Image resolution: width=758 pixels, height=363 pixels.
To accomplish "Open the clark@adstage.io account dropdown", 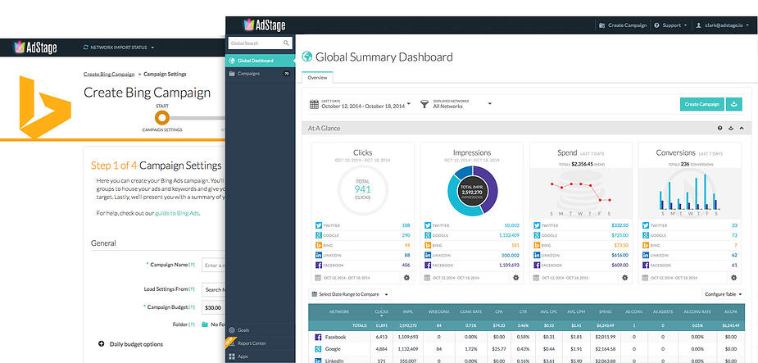I will [723, 25].
